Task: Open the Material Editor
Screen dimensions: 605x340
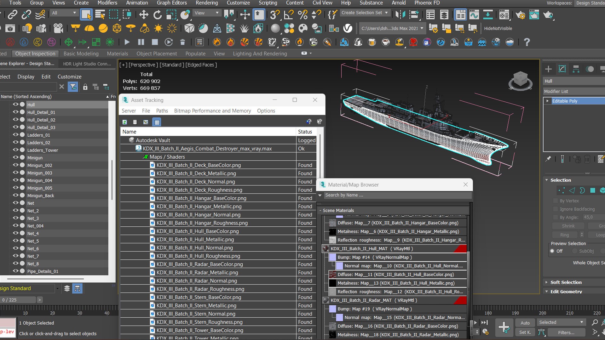Action: (x=504, y=14)
